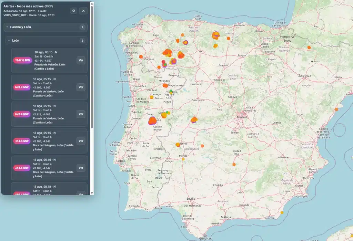353x241 pixels.
Task: Click the 1147.0 MW power badge
Action: pos(22,60)
